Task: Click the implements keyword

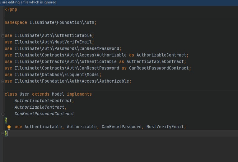Action: [x=79, y=94]
